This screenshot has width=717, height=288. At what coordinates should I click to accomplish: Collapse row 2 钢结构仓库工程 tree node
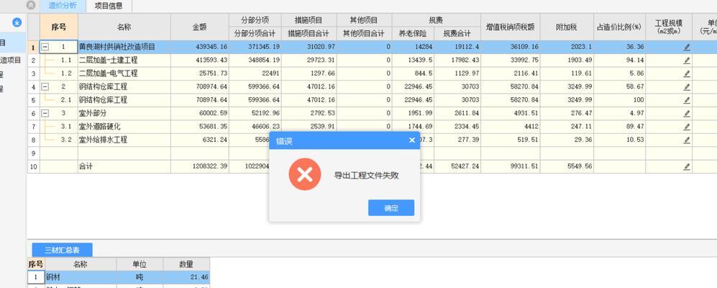click(45, 86)
